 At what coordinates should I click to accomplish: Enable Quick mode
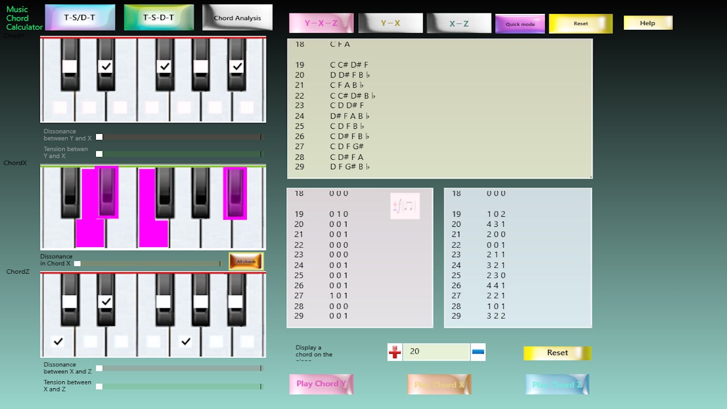coord(519,23)
